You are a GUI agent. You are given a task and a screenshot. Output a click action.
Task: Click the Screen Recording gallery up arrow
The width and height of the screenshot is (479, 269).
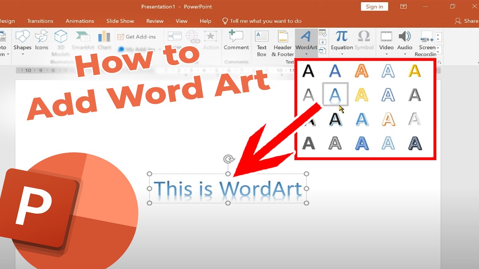439,36
